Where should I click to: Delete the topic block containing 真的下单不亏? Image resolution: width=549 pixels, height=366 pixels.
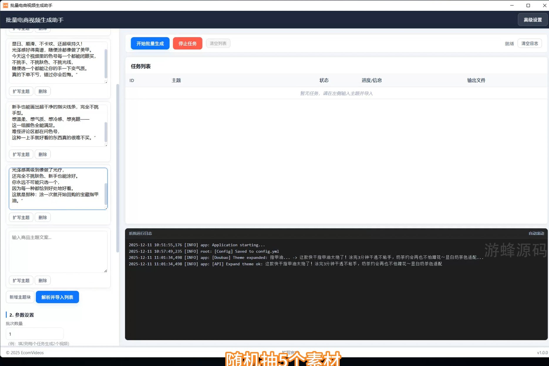(x=43, y=91)
